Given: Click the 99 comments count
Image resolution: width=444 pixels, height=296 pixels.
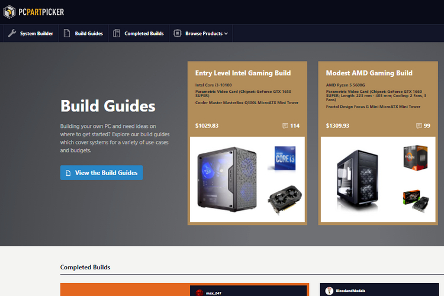Looking at the screenshot, I should (x=427, y=126).
